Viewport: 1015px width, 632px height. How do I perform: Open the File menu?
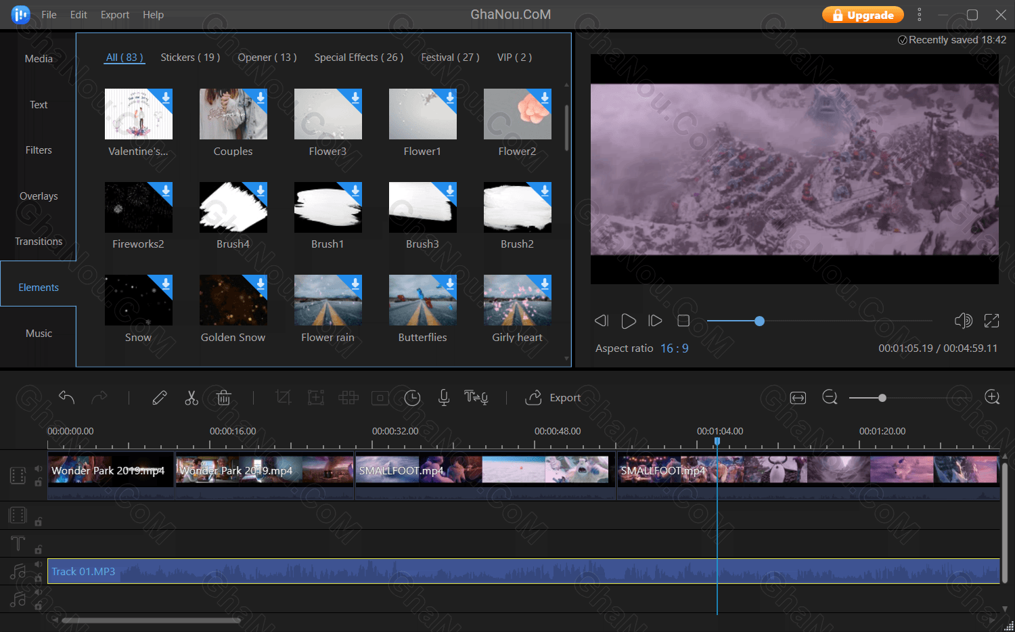click(49, 15)
